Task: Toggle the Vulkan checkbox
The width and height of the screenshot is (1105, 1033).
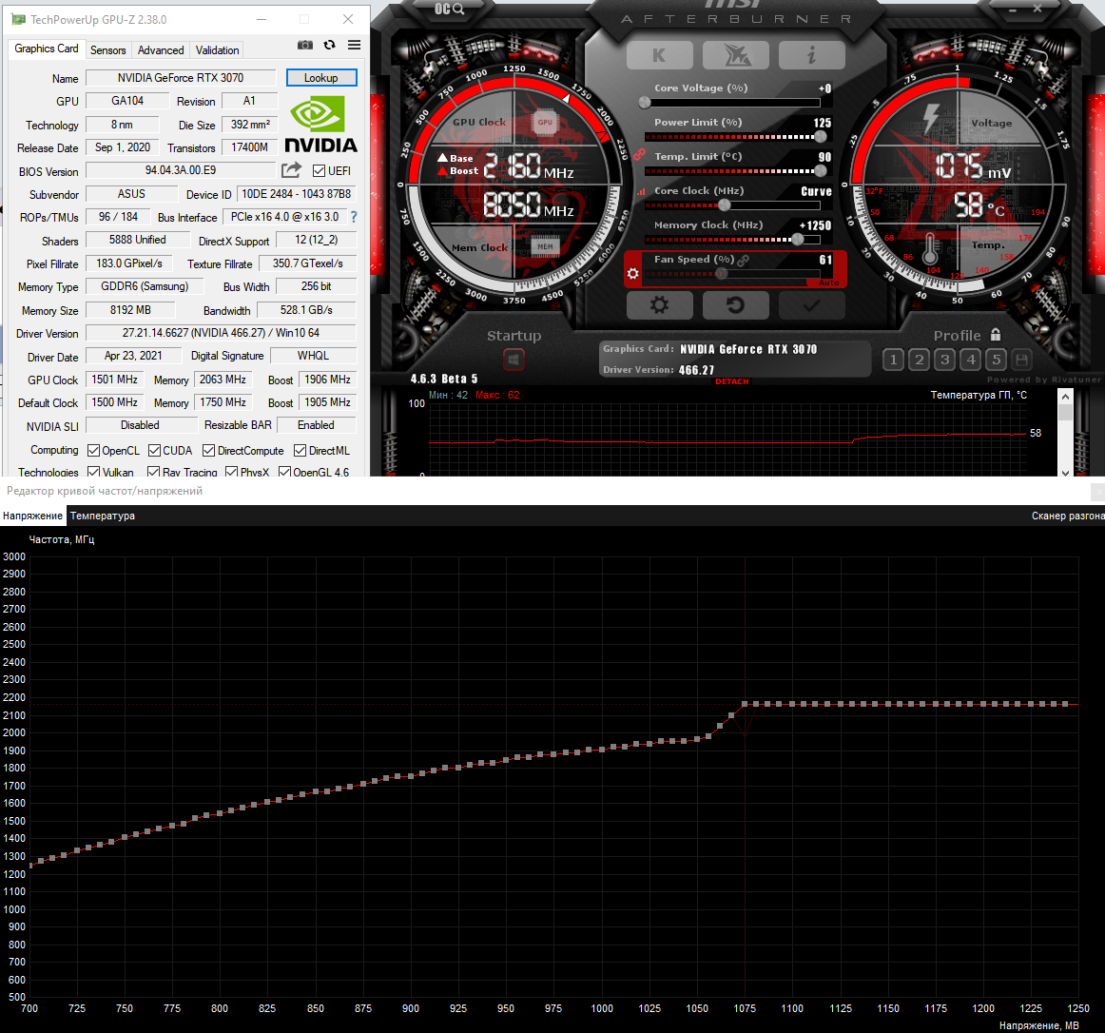Action: 93,471
